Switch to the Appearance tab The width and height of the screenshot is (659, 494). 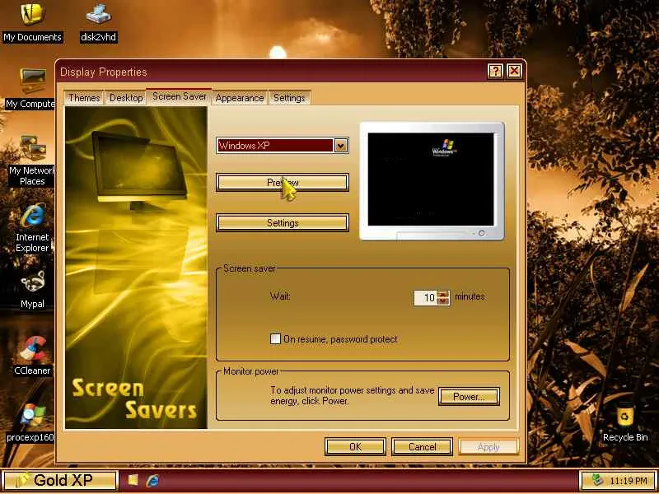coord(240,98)
